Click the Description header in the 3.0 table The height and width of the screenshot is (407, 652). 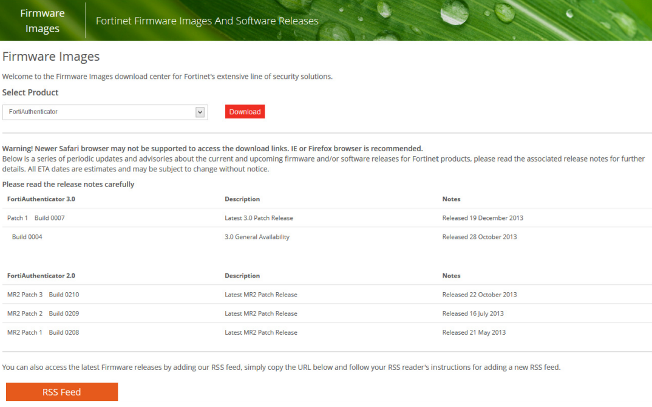tap(242, 199)
